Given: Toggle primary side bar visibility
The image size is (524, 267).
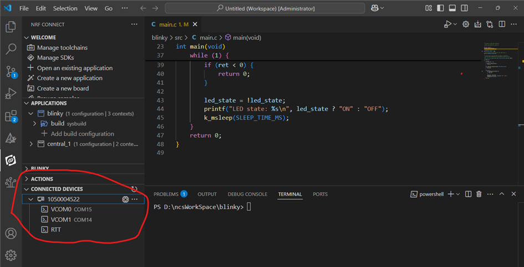Looking at the screenshot, I should coord(440,8).
